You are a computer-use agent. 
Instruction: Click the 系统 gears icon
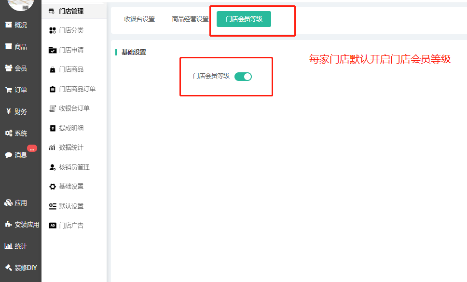point(9,133)
